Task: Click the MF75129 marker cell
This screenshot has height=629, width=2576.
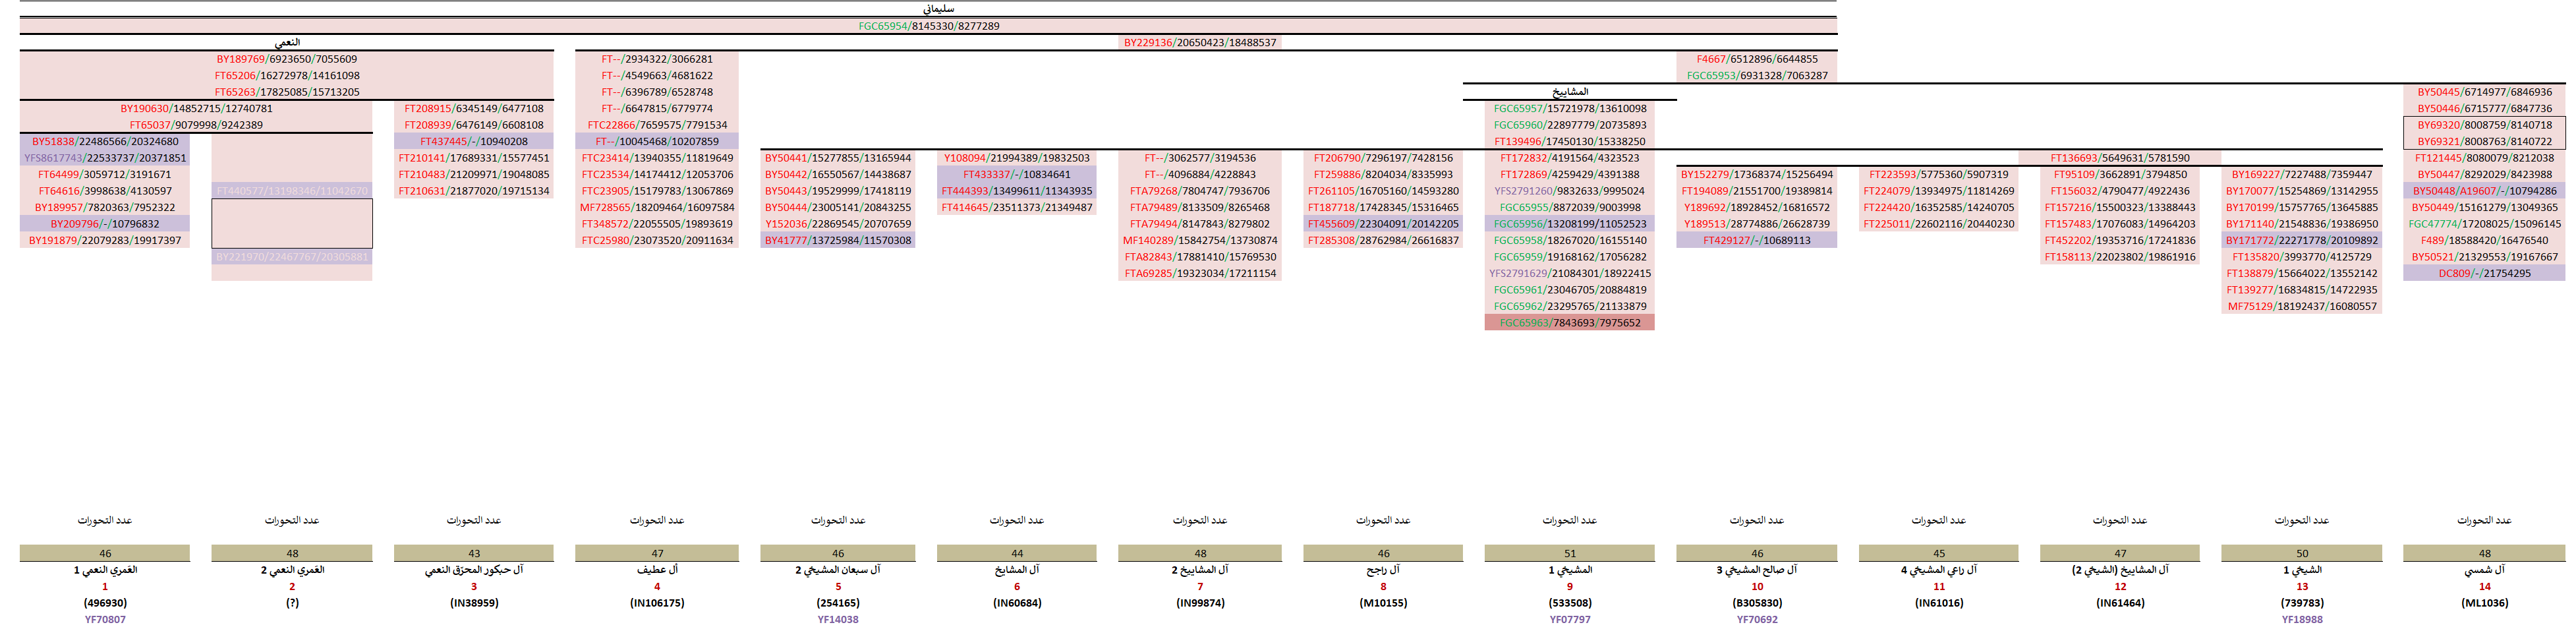Action: [x=2301, y=307]
